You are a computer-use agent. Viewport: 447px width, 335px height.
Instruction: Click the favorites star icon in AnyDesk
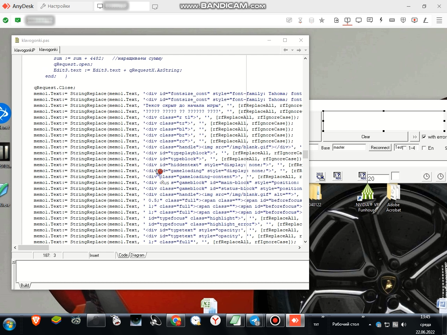[x=322, y=20]
